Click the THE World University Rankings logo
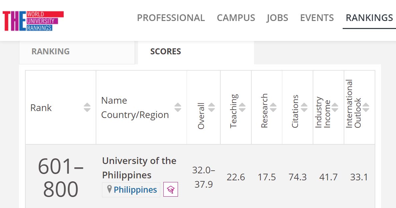396x208 pixels. (33, 21)
